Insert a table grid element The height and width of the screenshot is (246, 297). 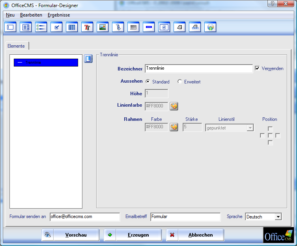click(72, 27)
